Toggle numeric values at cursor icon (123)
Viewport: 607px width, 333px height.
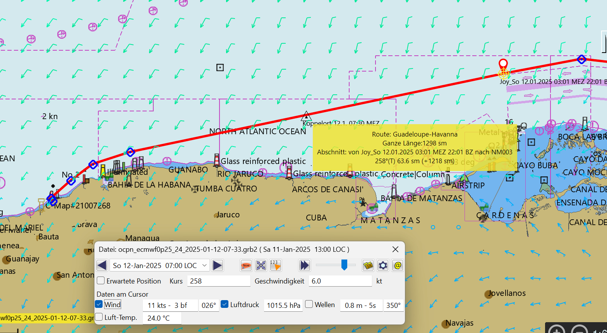coord(276,265)
